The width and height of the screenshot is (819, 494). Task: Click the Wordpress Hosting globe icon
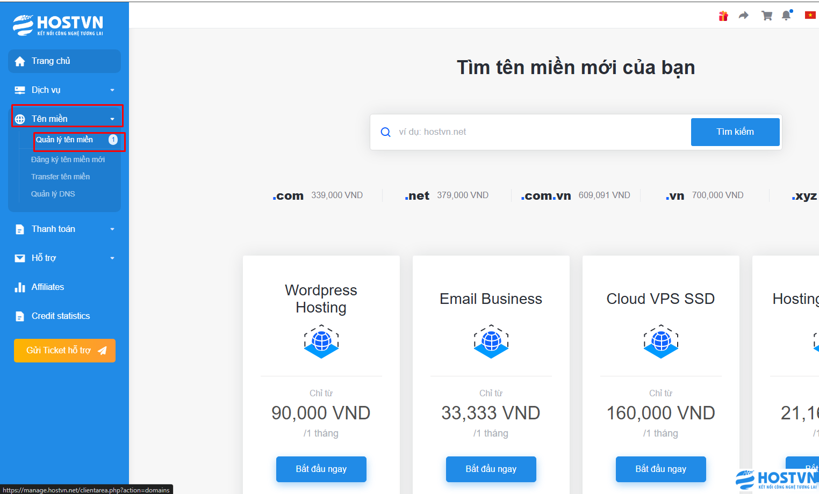click(x=321, y=342)
